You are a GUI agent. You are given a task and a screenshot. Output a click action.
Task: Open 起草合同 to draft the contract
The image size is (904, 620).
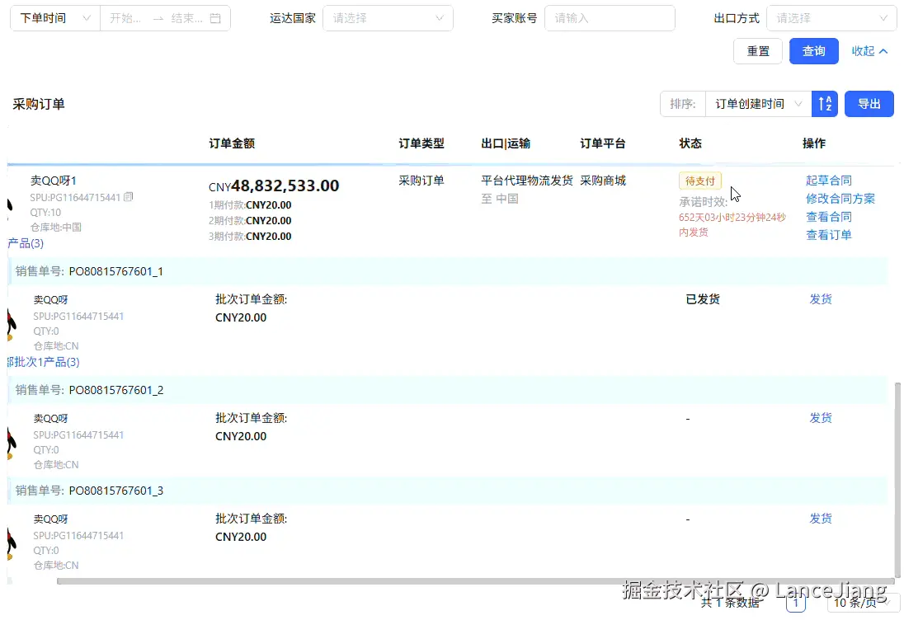pos(828,180)
